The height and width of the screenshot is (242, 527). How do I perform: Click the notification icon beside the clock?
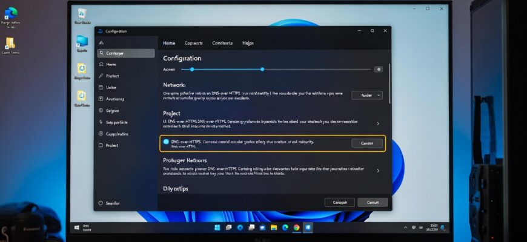click(443, 227)
